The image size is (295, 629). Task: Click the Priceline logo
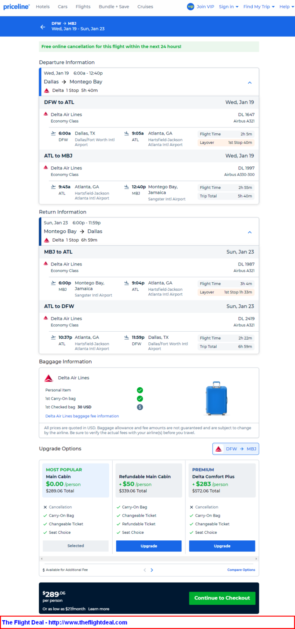point(16,7)
